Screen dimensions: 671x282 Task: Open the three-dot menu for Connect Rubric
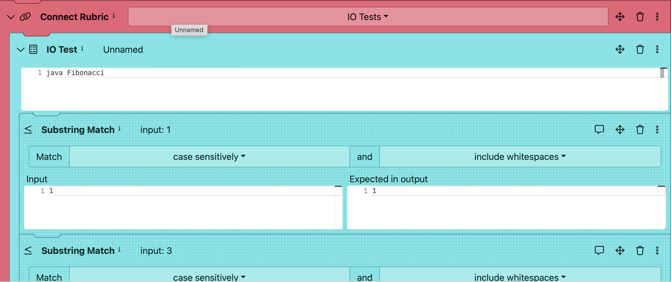[657, 17]
